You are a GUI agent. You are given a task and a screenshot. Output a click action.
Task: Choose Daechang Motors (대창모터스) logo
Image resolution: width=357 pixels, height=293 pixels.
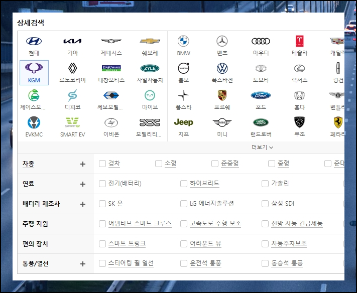(111, 68)
